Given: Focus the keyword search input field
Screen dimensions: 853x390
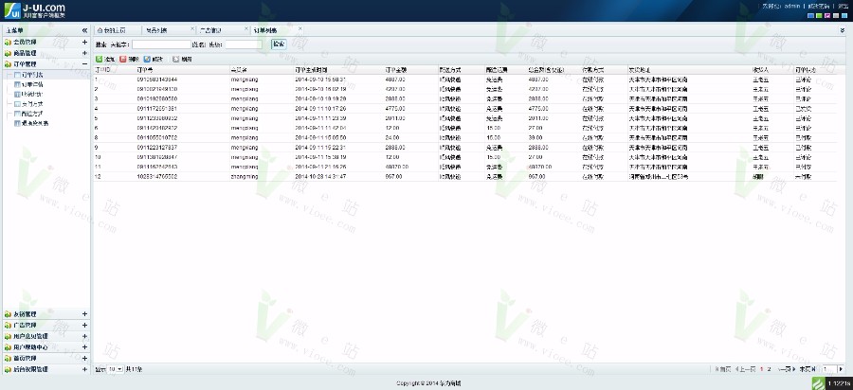Looking at the screenshot, I should pyautogui.click(x=161, y=44).
